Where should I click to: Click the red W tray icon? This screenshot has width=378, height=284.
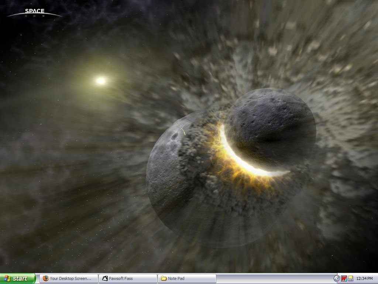[x=344, y=278]
